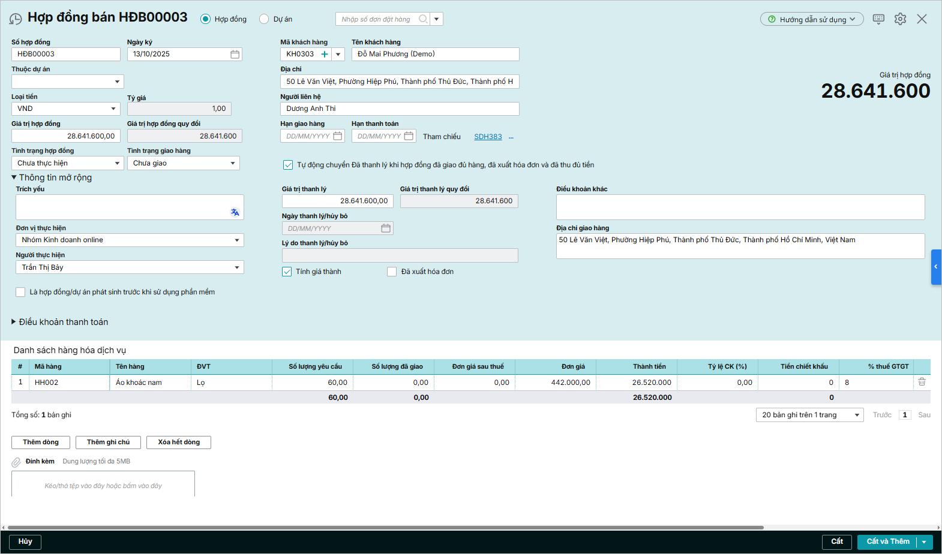942x554 pixels.
Task: Open calendar for Hạn giao hàng
Action: tap(338, 136)
